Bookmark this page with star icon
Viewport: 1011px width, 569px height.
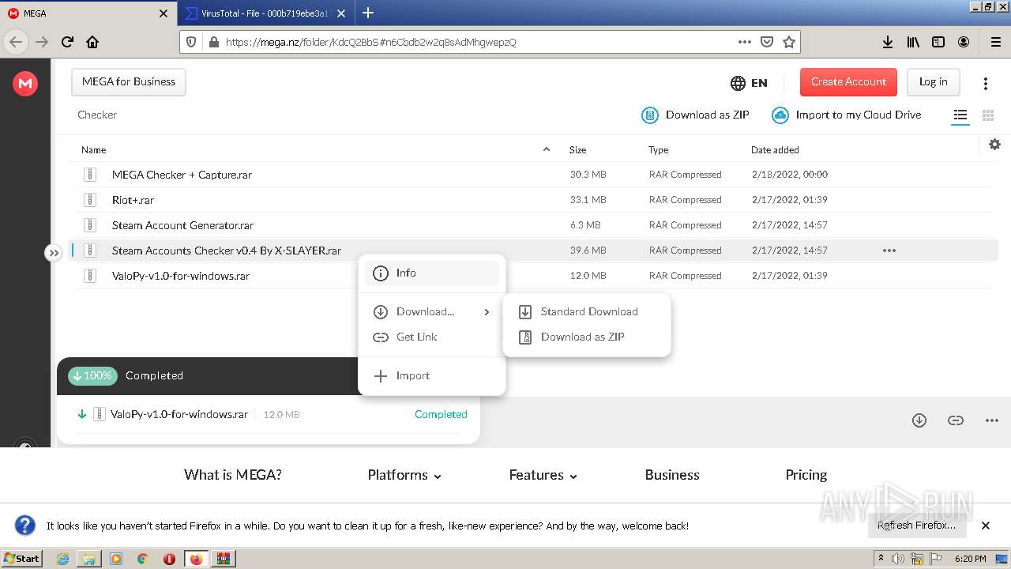pyautogui.click(x=788, y=42)
